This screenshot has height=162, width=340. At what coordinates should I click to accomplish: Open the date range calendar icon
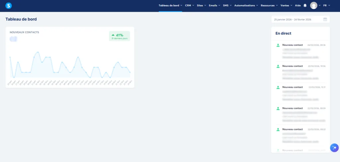[325, 20]
